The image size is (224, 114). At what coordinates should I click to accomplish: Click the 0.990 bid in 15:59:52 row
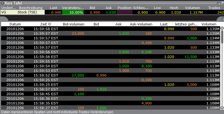click(102, 75)
